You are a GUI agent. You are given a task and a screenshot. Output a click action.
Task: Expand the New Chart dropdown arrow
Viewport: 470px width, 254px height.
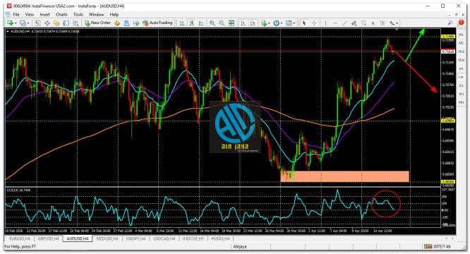pos(16,23)
